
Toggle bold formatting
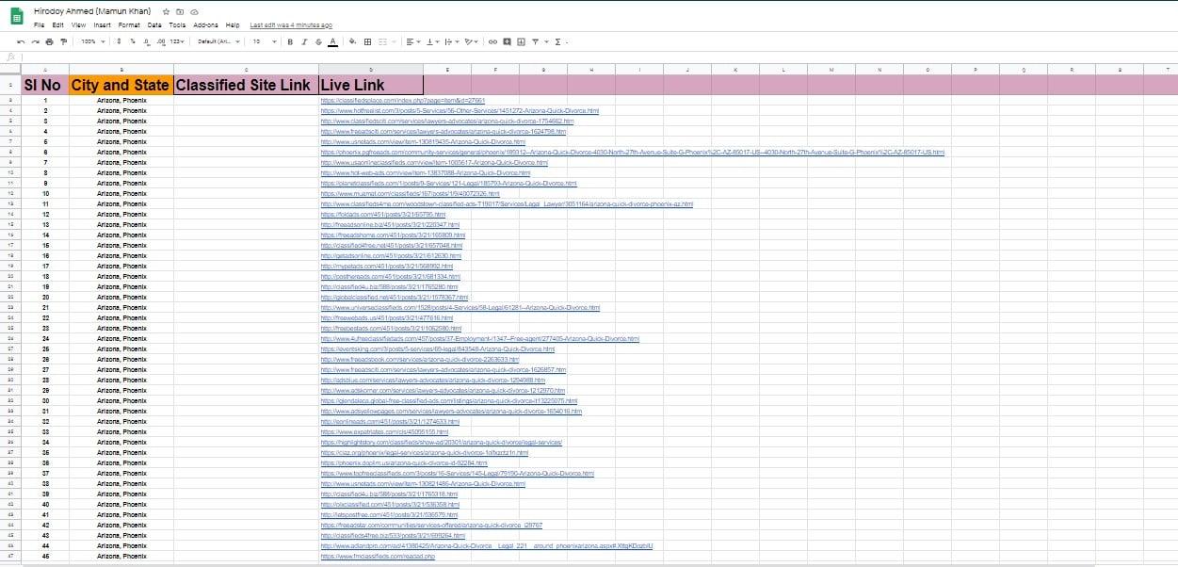[290, 41]
